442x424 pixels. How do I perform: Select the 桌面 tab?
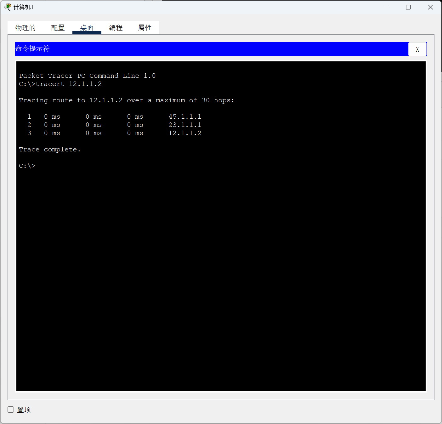click(x=87, y=28)
